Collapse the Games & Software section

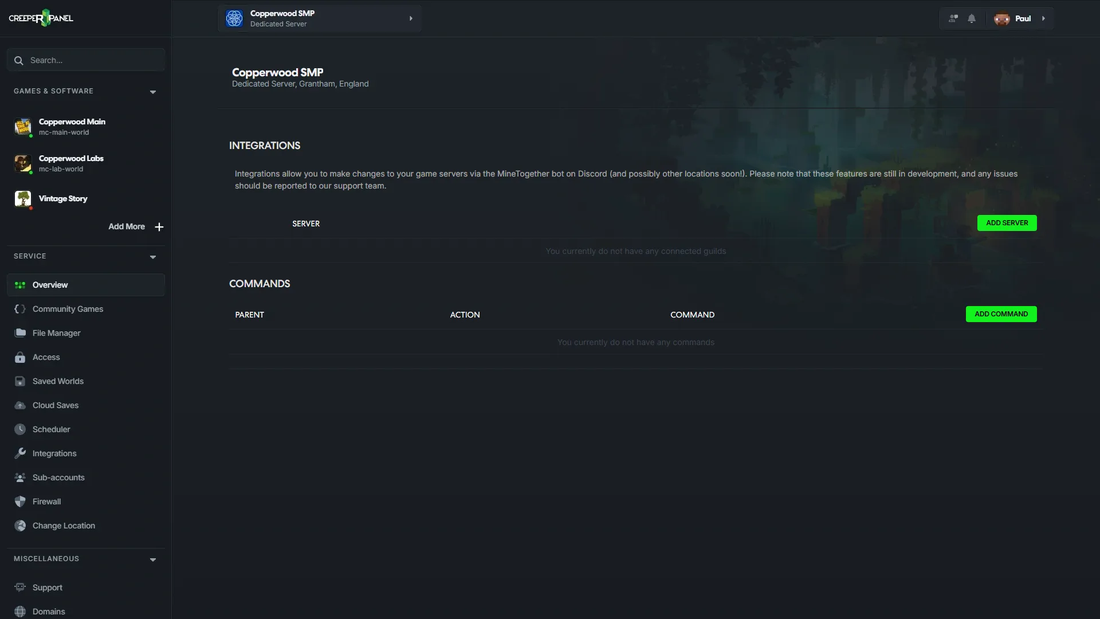153,92
